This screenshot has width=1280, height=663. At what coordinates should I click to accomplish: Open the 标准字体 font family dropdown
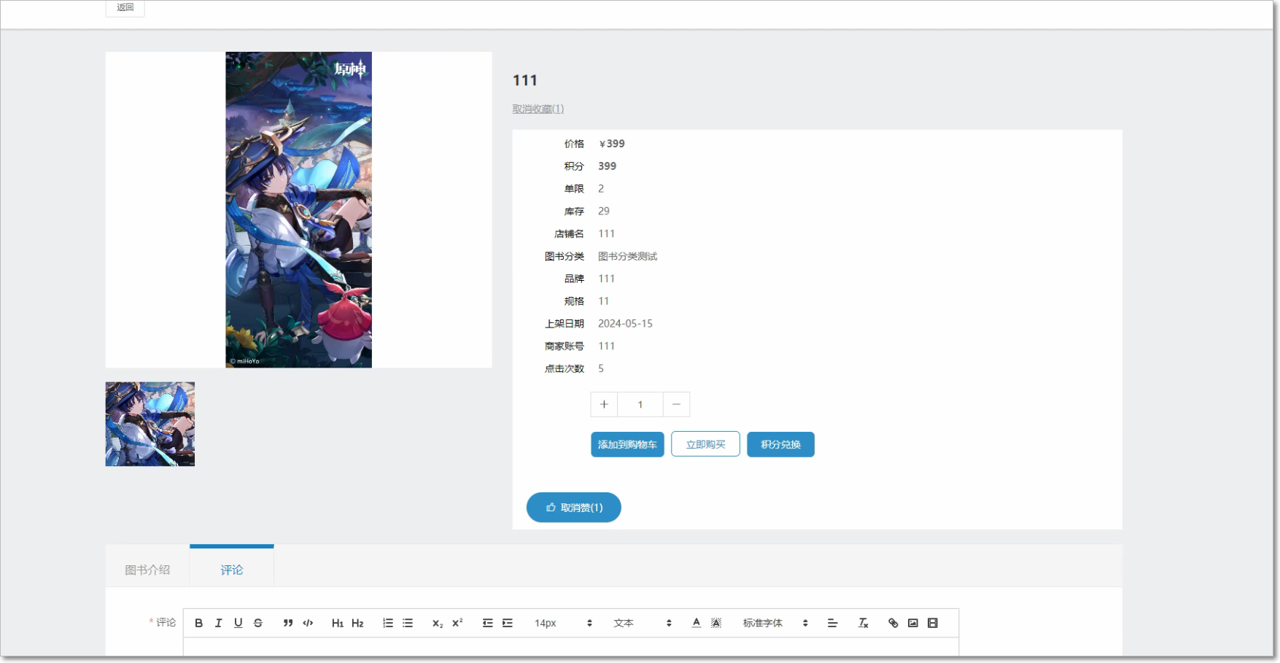pyautogui.click(x=775, y=623)
